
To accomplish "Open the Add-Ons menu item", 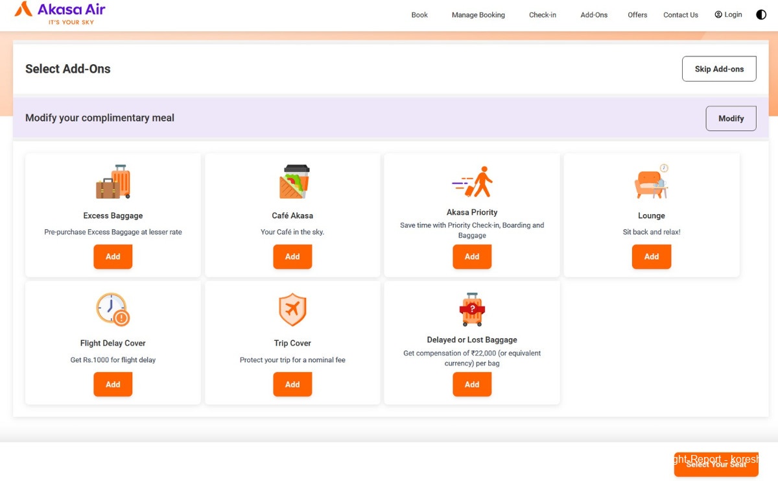I will (x=594, y=15).
